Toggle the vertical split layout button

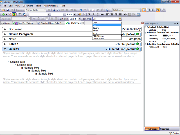click(152, 10)
